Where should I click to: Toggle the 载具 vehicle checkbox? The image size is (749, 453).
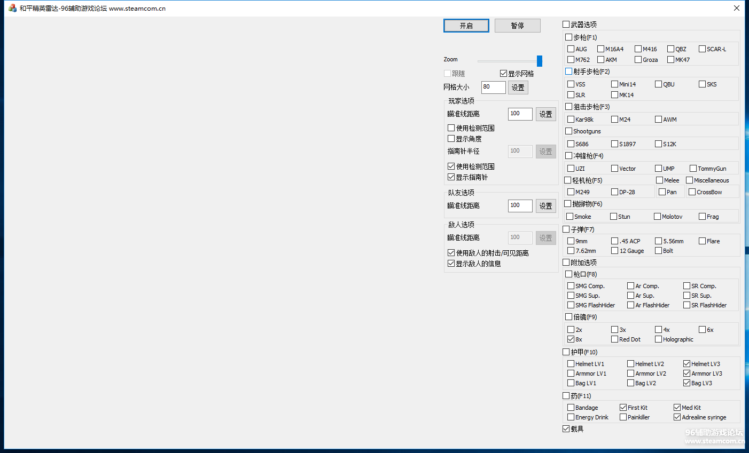pos(566,429)
